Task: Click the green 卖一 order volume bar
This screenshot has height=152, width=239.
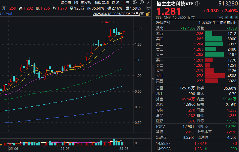Action: 214,54
